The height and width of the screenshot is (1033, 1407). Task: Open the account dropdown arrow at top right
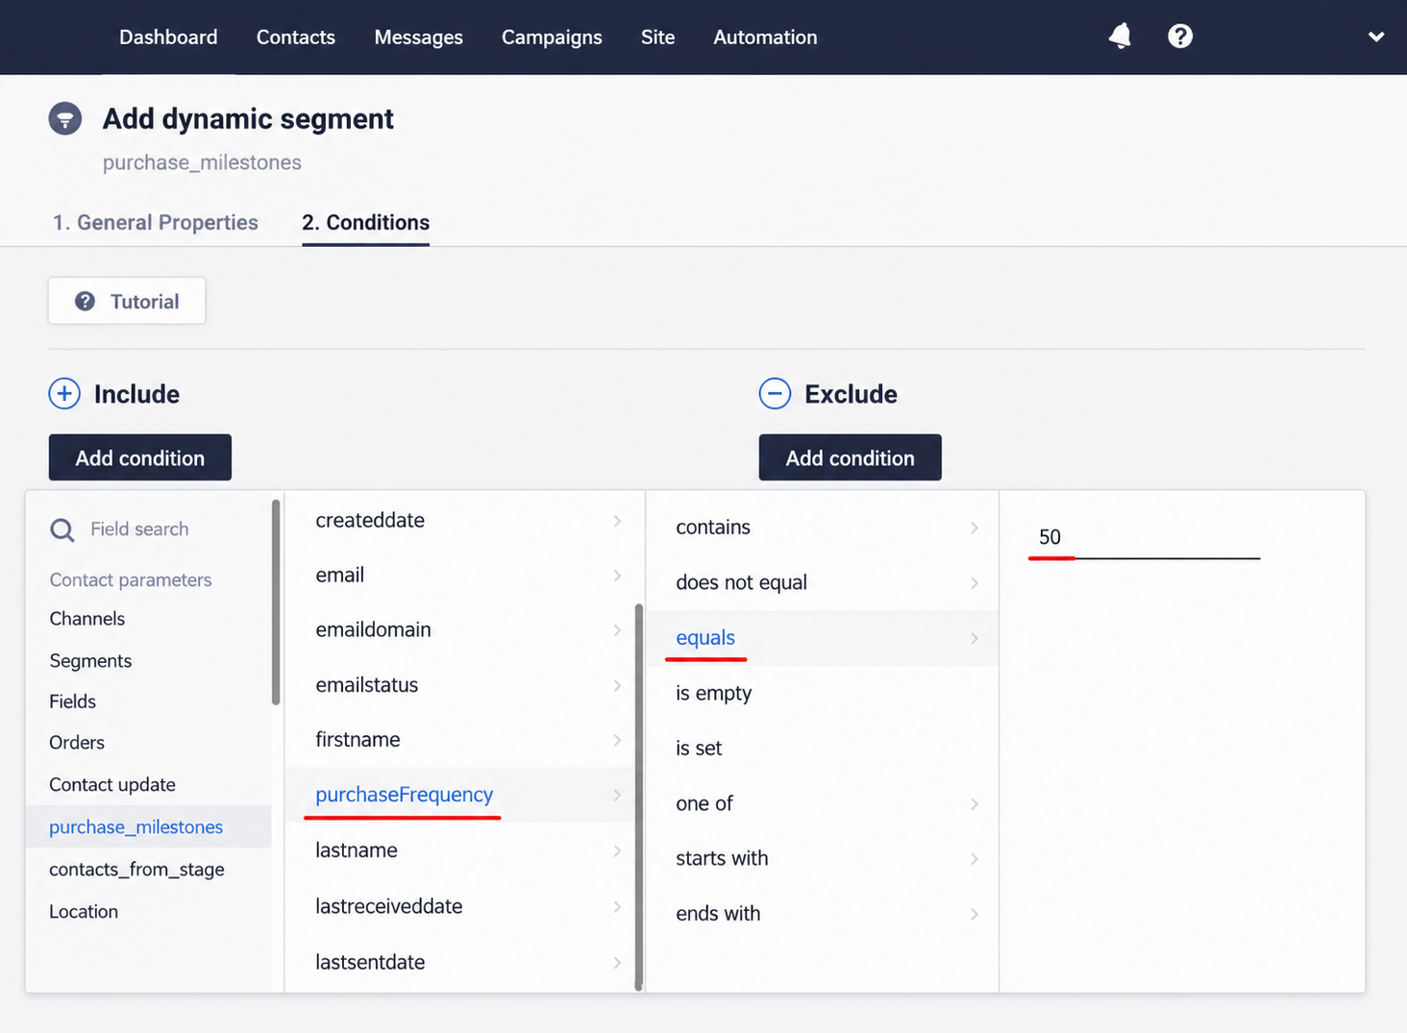tap(1376, 37)
